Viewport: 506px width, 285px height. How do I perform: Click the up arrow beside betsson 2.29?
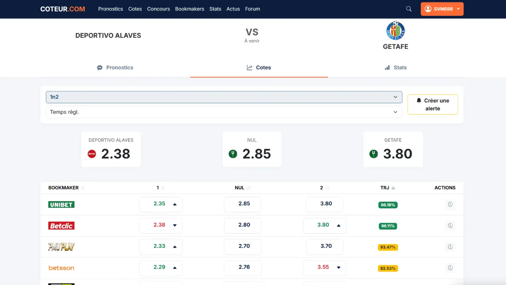175,268
